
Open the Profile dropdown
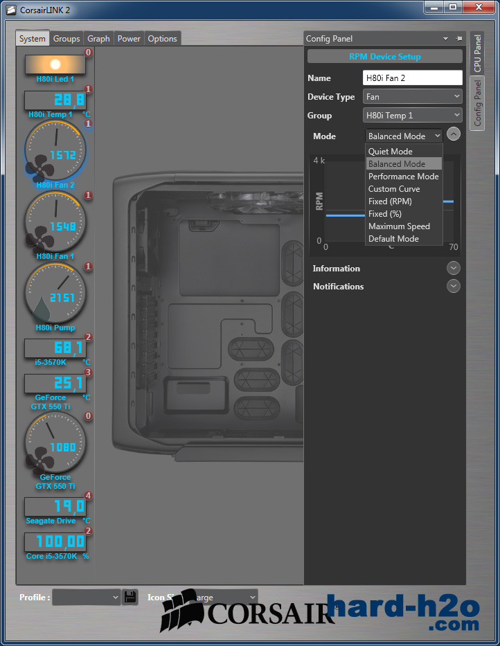click(x=86, y=597)
